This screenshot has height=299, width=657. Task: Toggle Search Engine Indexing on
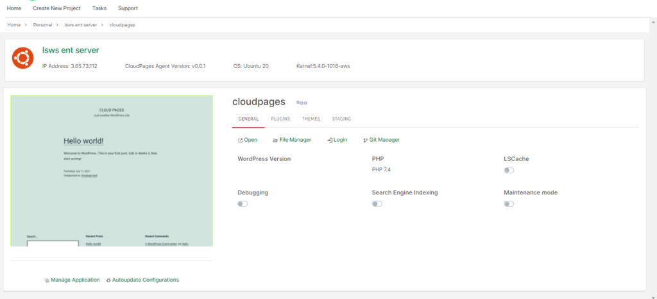(x=377, y=204)
